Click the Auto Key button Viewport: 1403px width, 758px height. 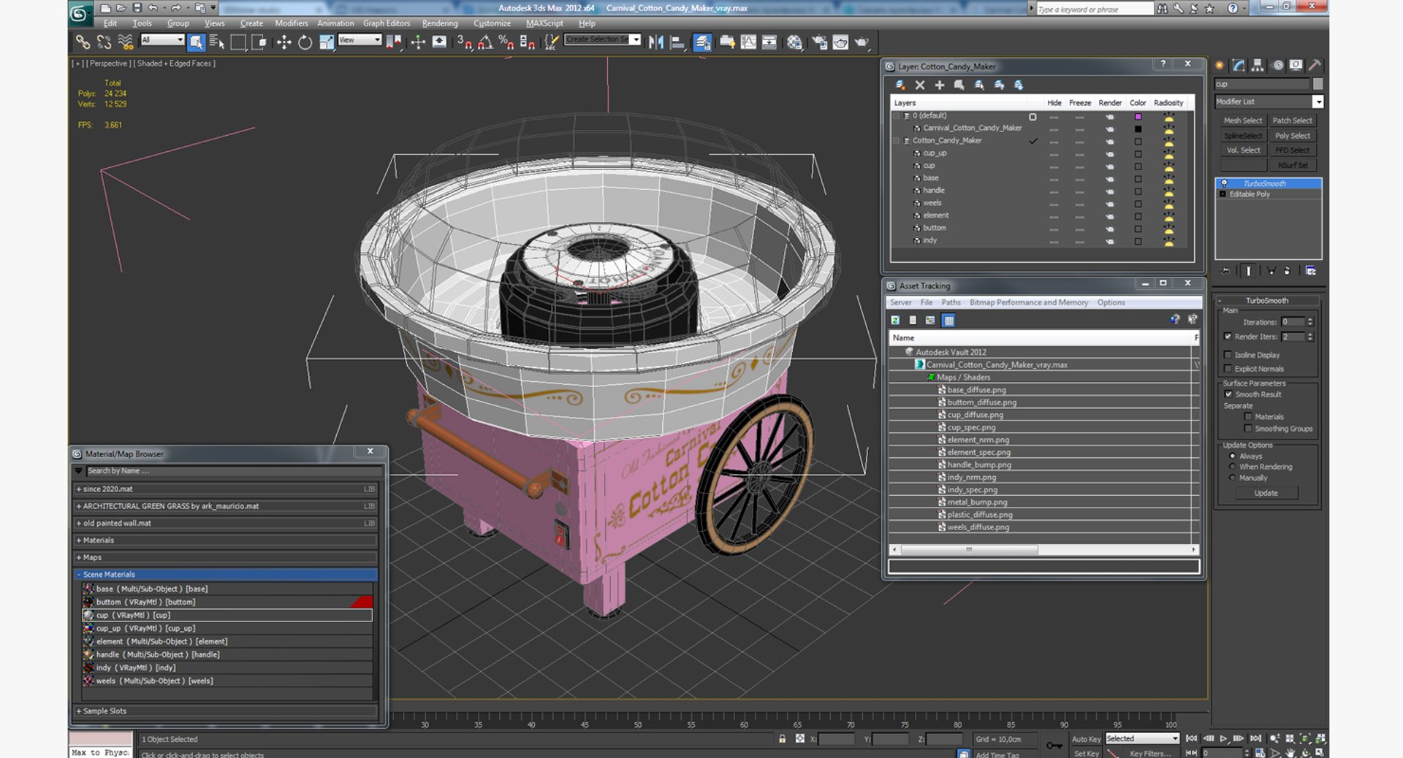(x=1086, y=739)
